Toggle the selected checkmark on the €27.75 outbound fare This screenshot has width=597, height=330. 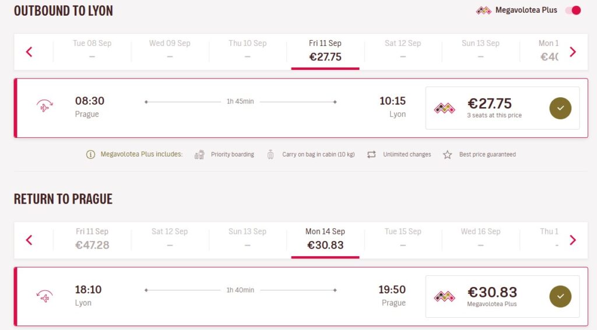(x=560, y=108)
